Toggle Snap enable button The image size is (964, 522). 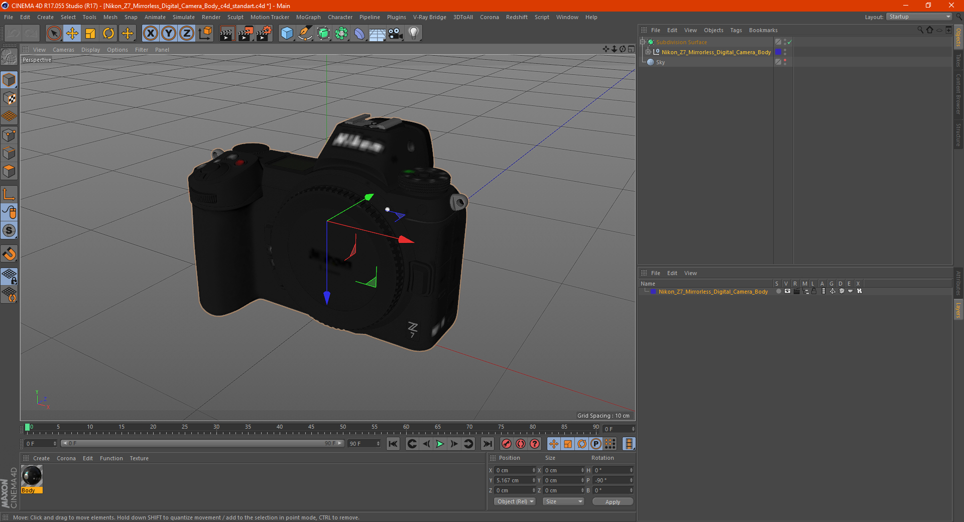(x=9, y=231)
